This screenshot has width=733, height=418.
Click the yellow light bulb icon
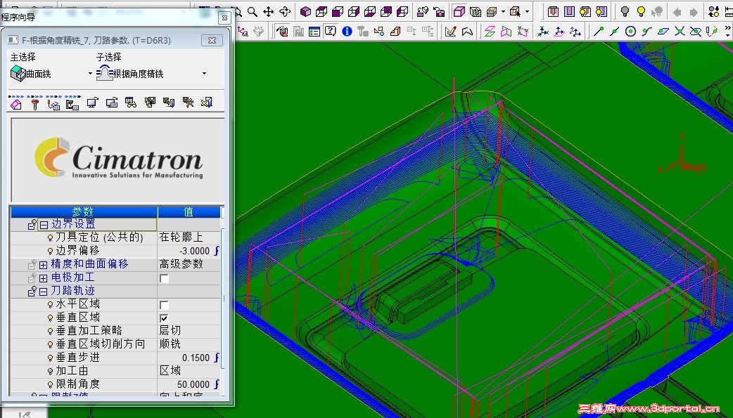[x=642, y=12]
